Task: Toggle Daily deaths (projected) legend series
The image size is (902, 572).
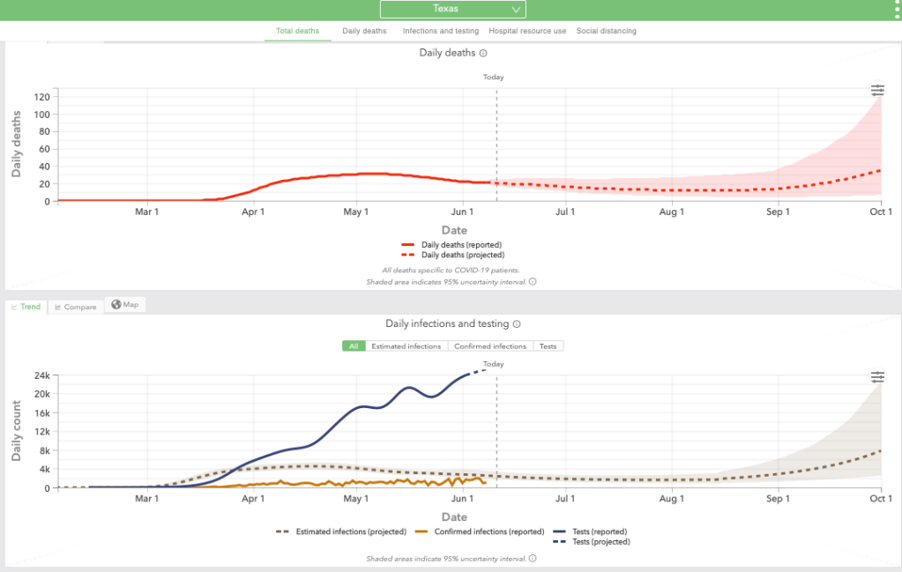Action: pyautogui.click(x=453, y=255)
